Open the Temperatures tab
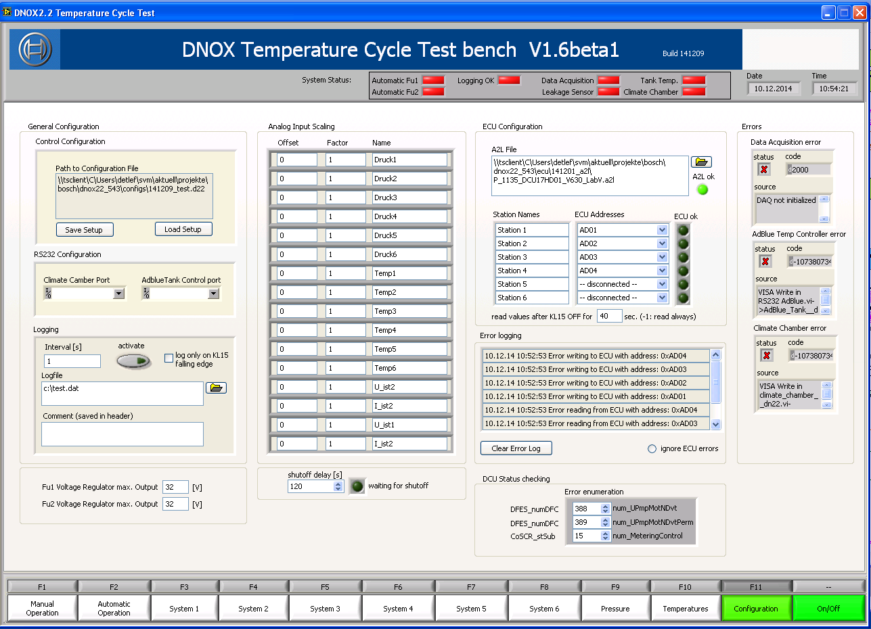This screenshot has height=629, width=871. [686, 608]
